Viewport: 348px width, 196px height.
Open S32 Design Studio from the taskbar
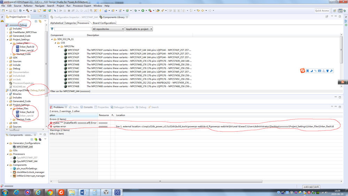point(117,192)
